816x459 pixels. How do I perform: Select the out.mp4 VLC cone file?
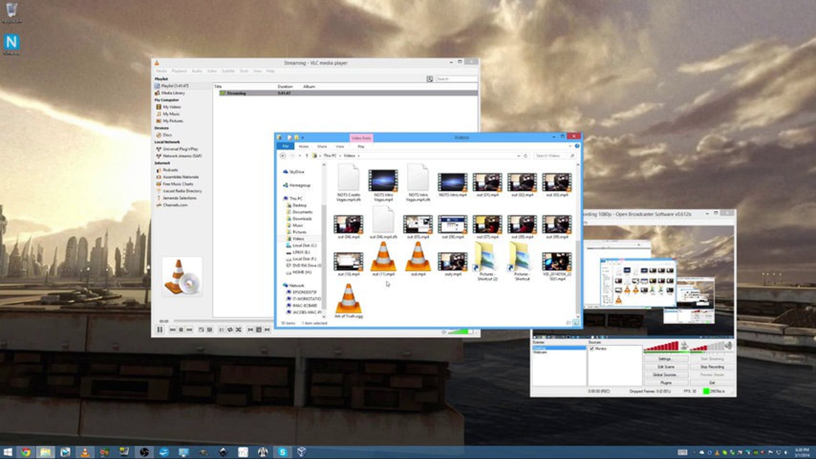418,259
